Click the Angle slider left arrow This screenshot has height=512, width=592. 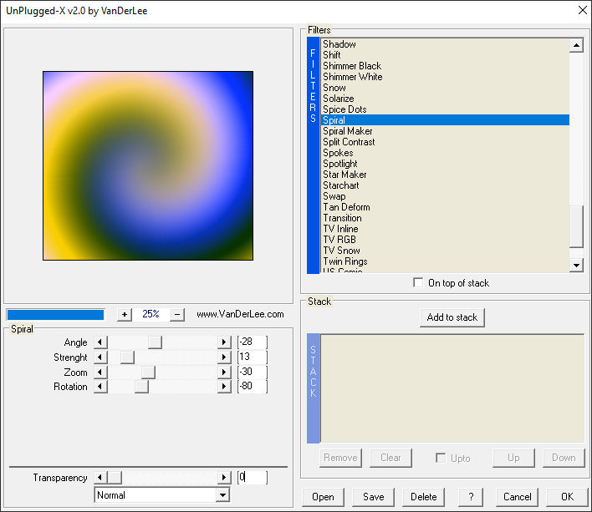click(x=100, y=342)
